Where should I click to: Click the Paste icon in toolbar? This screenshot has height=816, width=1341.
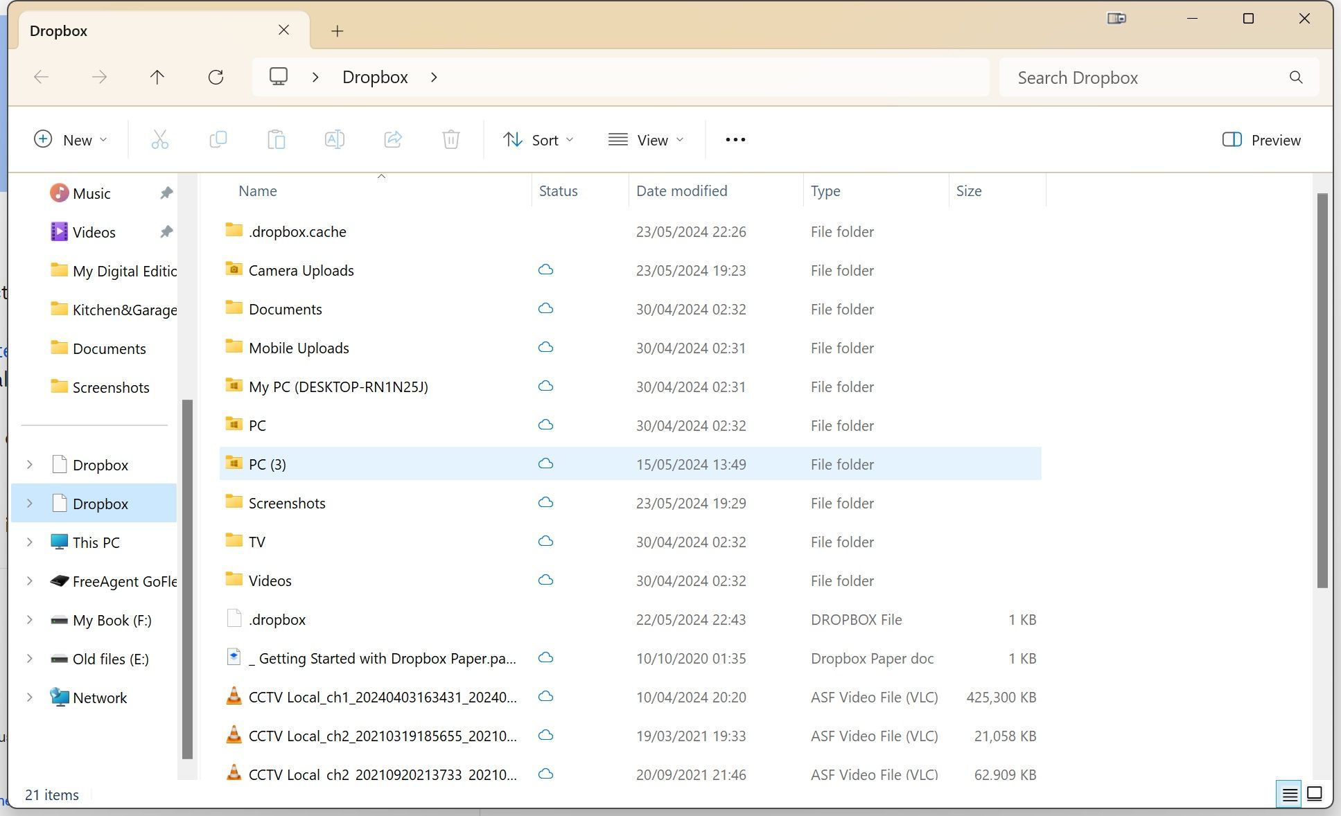tap(276, 139)
